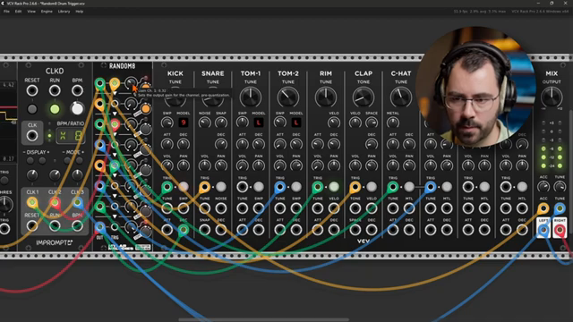Toggle the RIM manual trigger button
This screenshot has height=322, width=573.
[x=334, y=187]
